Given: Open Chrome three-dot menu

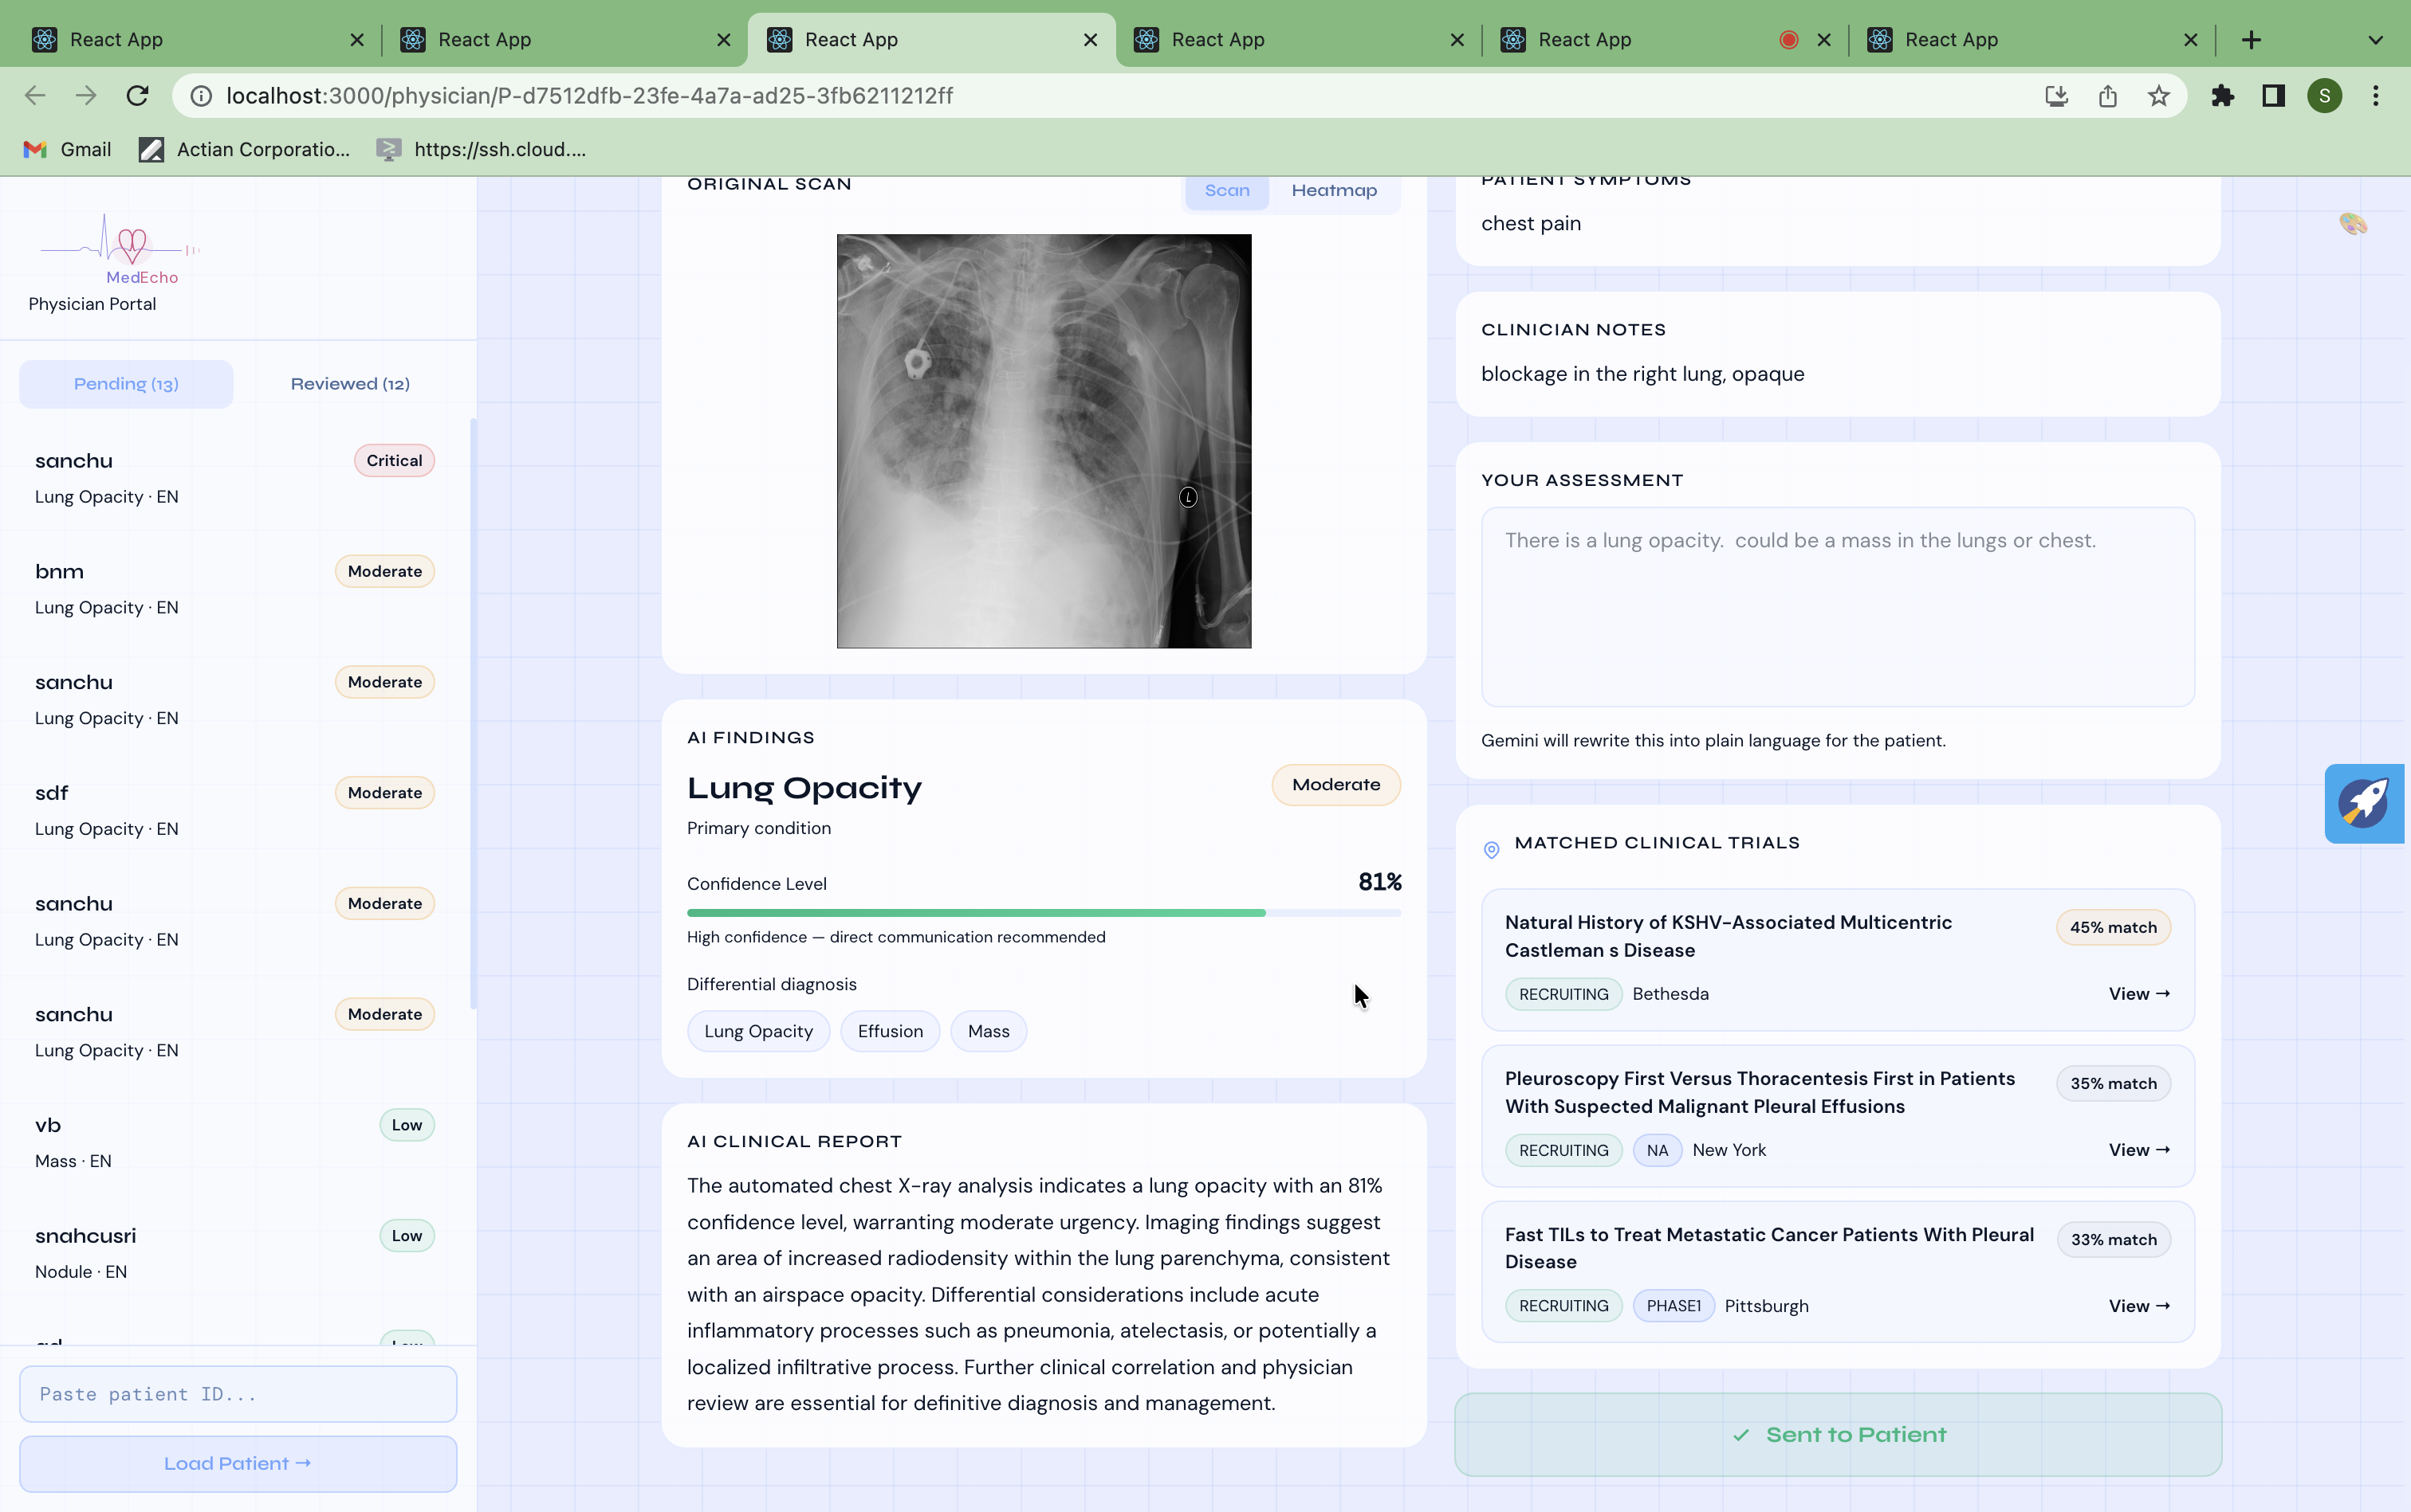Looking at the screenshot, I should (x=2375, y=96).
